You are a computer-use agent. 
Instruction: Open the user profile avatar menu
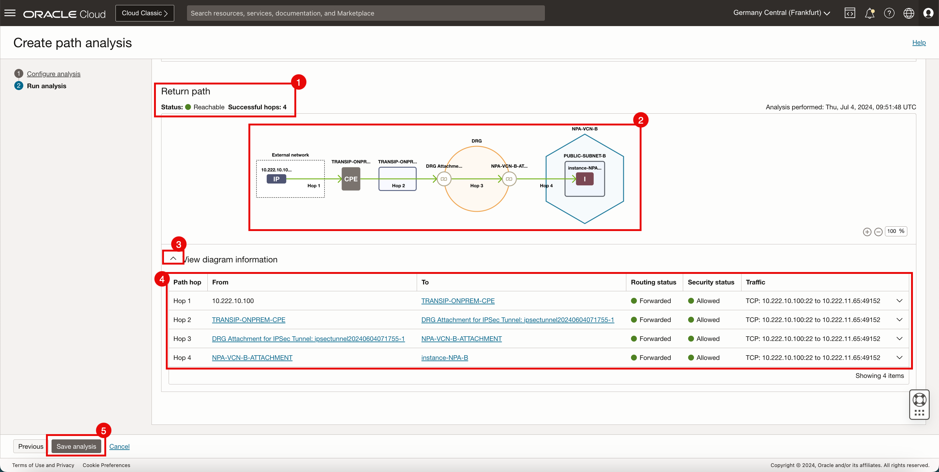928,13
